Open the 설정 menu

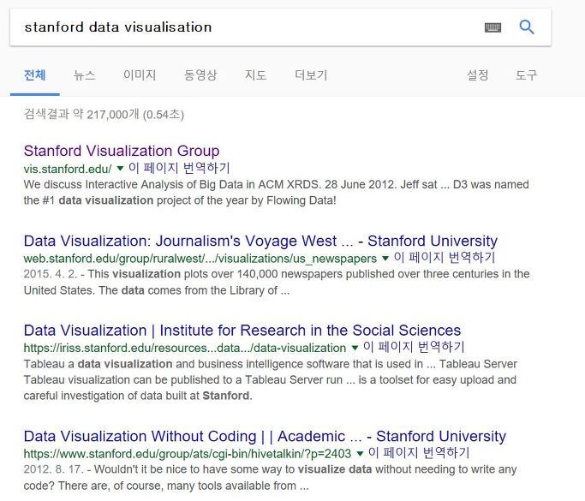(478, 75)
